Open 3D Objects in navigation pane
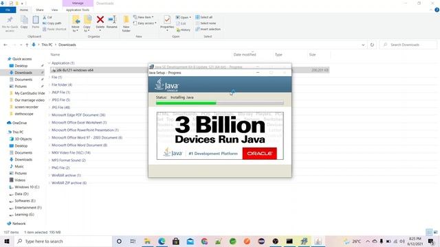 coord(23,139)
